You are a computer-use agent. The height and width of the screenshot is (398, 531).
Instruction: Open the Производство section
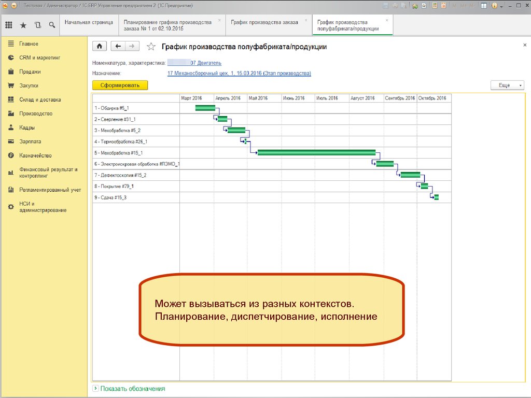click(x=36, y=113)
